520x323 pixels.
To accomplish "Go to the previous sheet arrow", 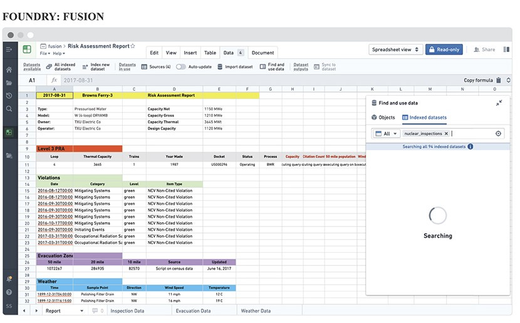I will pos(24,310).
